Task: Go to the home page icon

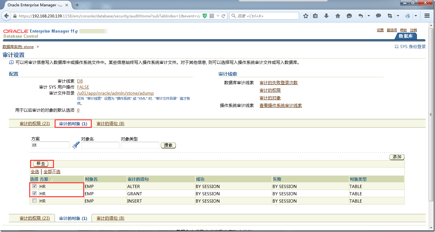Action: (338, 16)
